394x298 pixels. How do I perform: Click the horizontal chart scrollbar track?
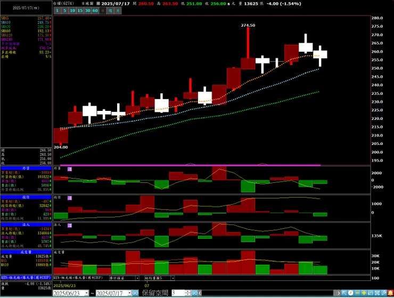coord(269,293)
